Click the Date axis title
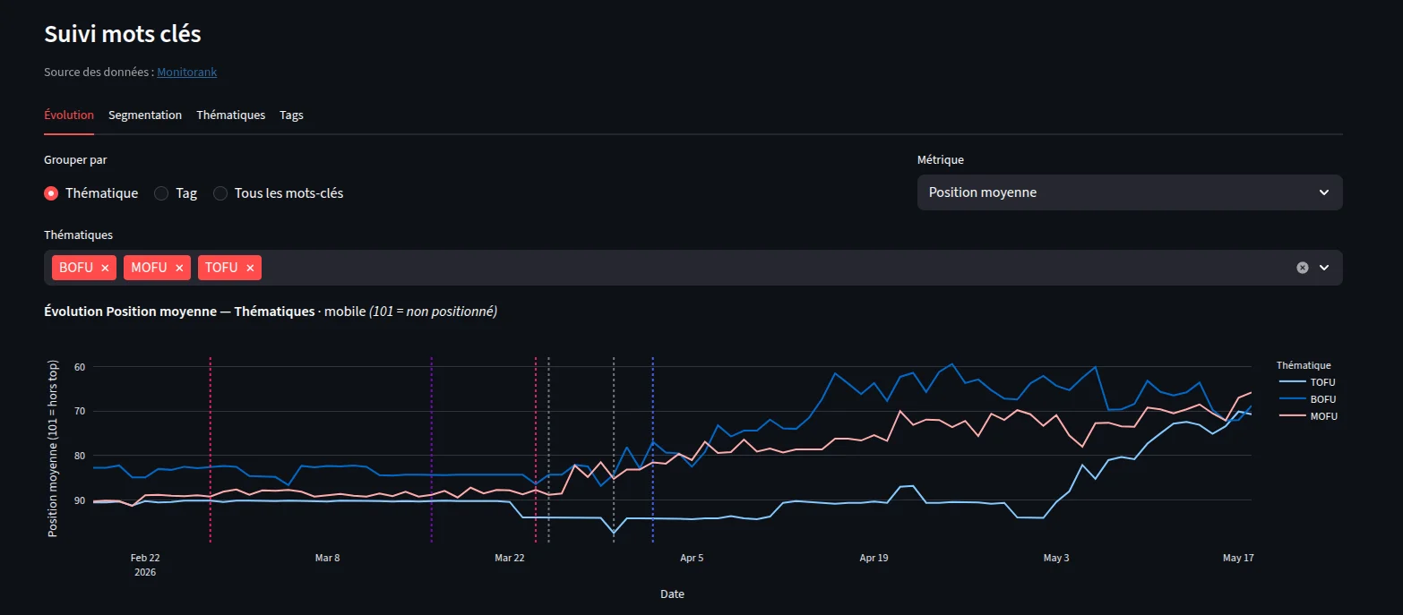Screen dimensions: 1403x615 point(672,594)
